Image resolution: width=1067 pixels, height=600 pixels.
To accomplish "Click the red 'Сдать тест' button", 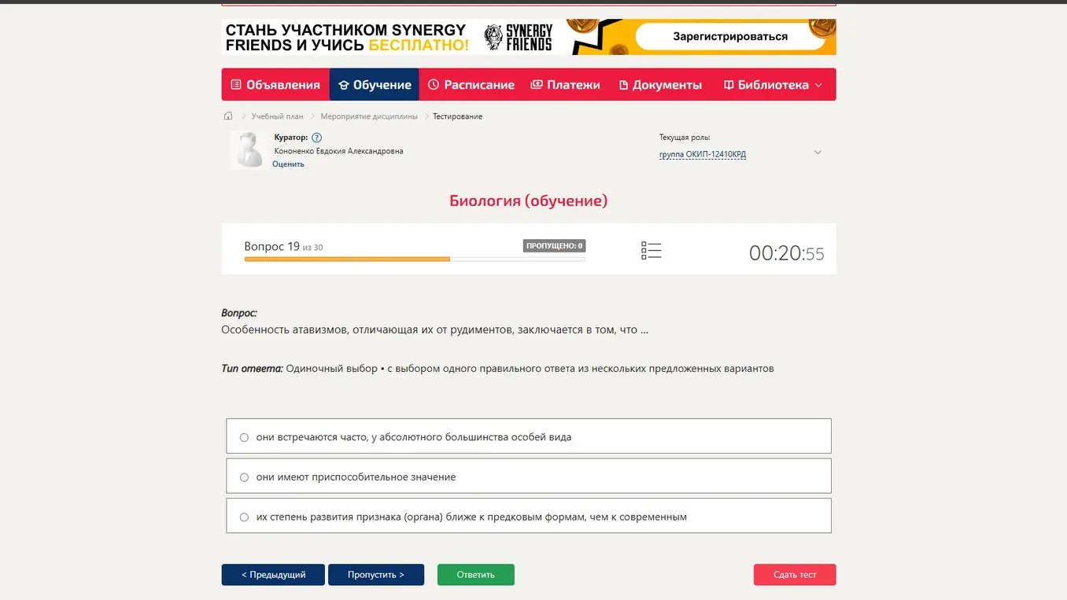I will pyautogui.click(x=795, y=575).
